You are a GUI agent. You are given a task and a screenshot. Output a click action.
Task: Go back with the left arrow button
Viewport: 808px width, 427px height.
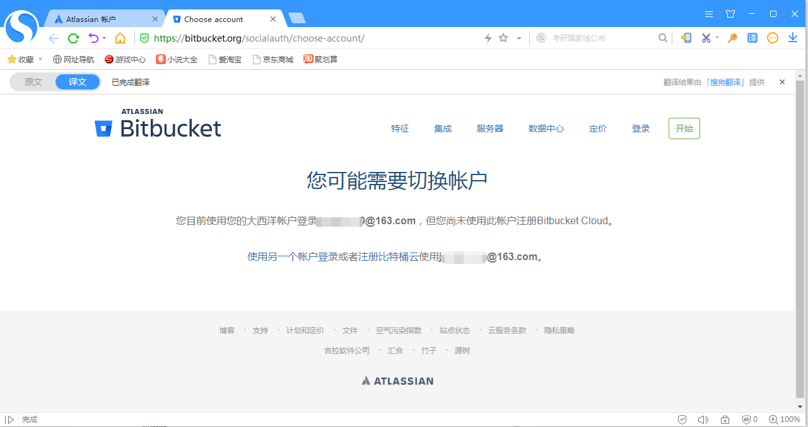point(54,38)
